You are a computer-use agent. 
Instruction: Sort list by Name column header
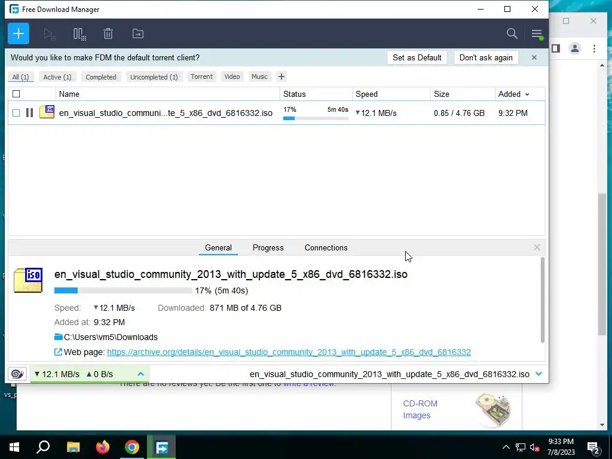[168, 94]
